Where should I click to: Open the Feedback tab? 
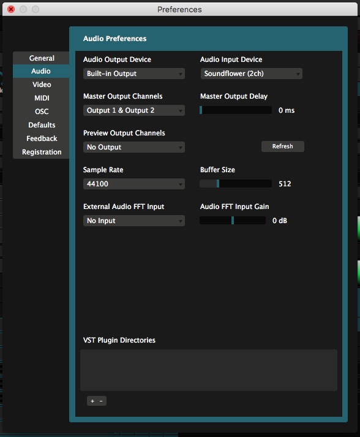pyautogui.click(x=41, y=139)
